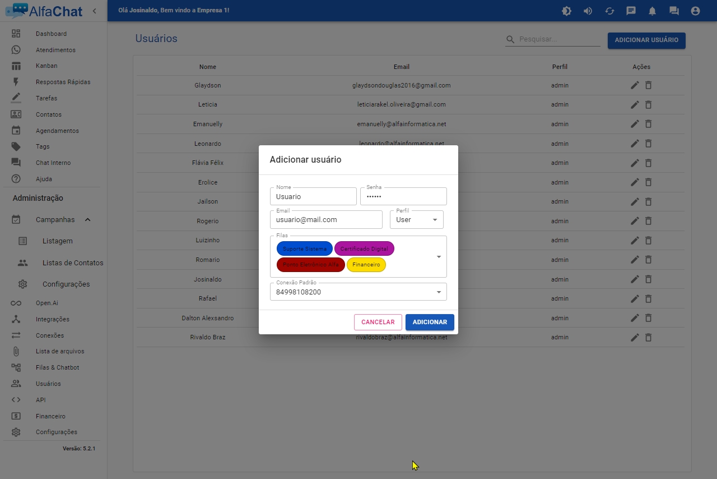Open the account profile icon
Image resolution: width=717 pixels, height=479 pixels.
pyautogui.click(x=695, y=11)
